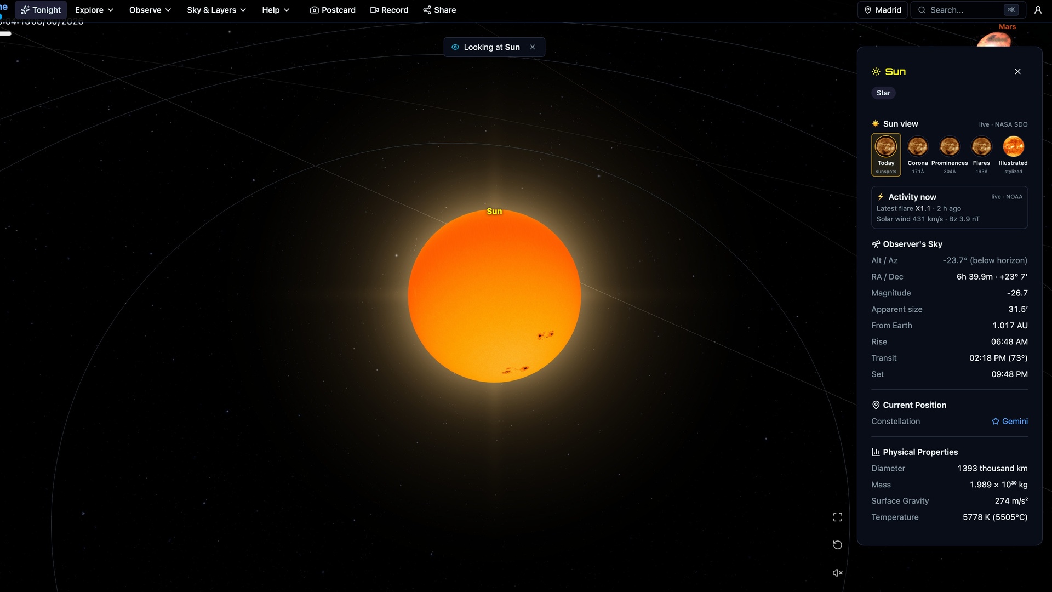
Task: Share the current view
Action: click(x=439, y=10)
